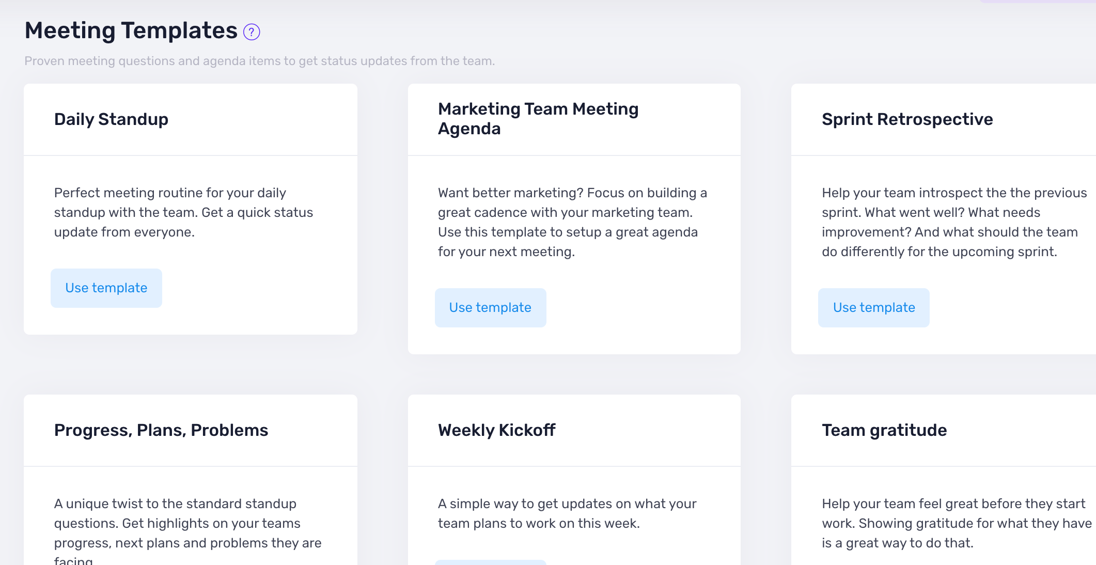Click the partially visible Weekly Kickoff template button
The image size is (1096, 565).
[490, 562]
